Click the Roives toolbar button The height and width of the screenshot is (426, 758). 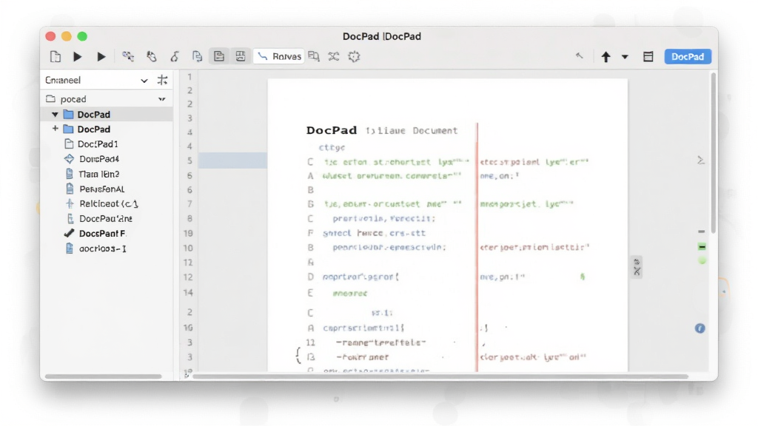(279, 56)
